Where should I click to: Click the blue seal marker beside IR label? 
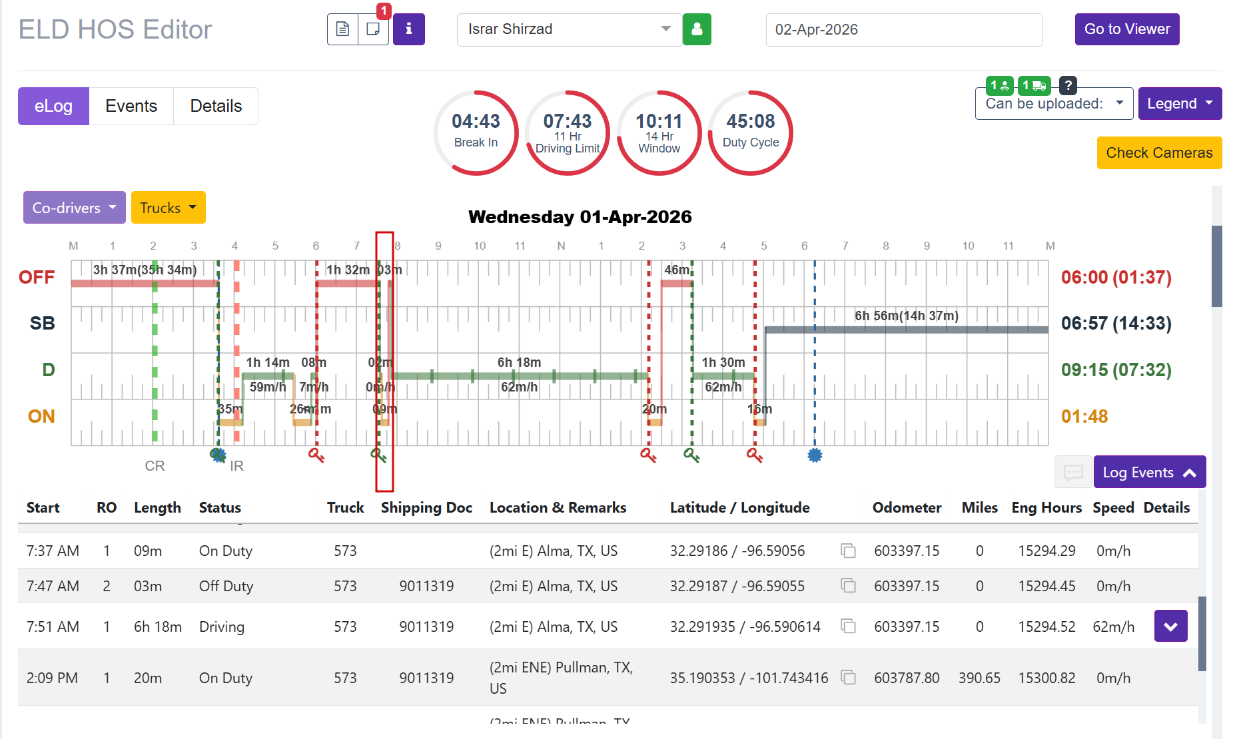tap(218, 455)
